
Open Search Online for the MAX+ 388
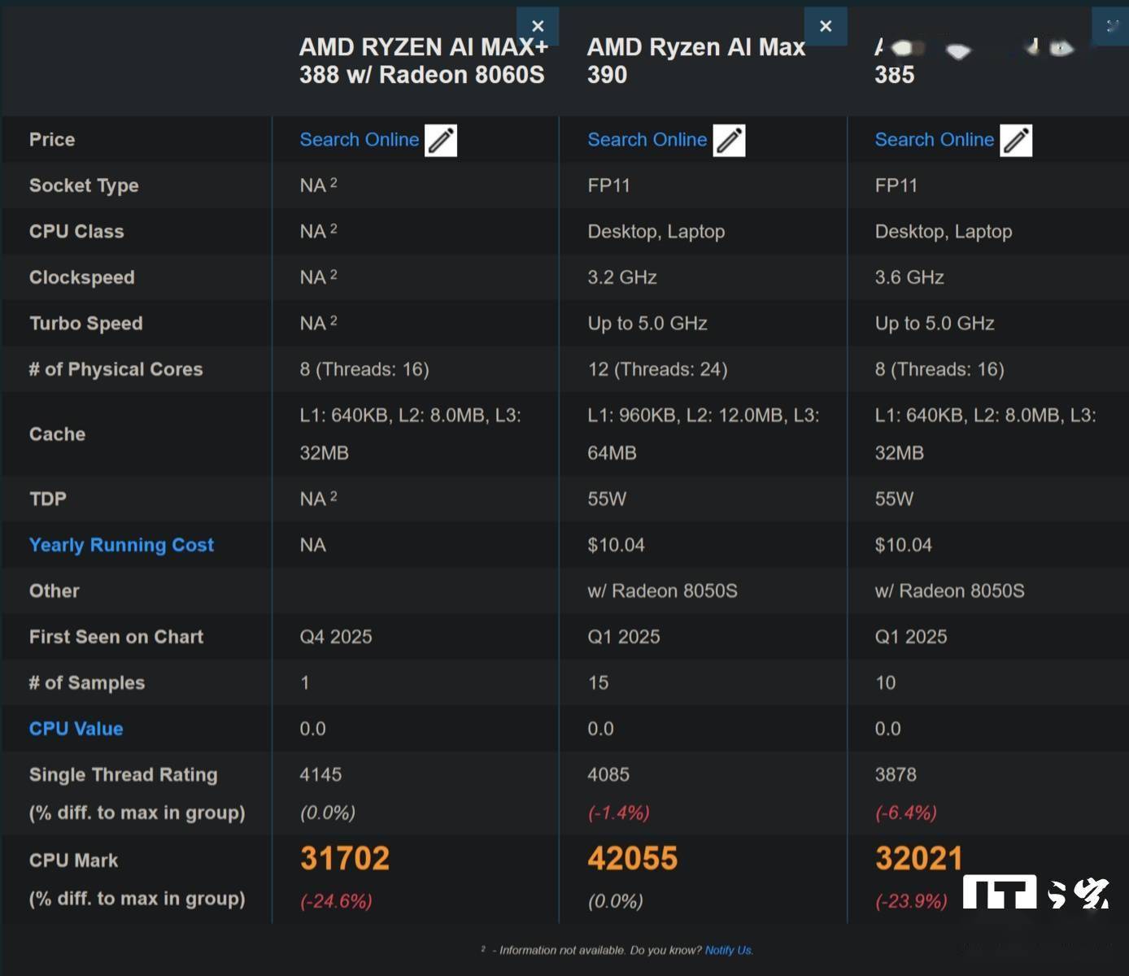tap(359, 140)
